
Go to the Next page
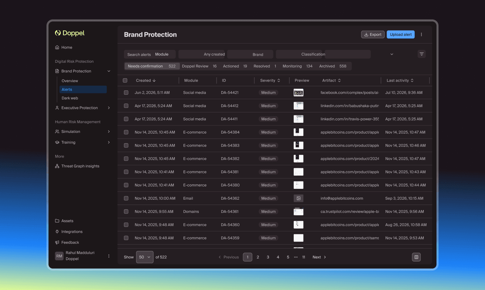(x=319, y=257)
